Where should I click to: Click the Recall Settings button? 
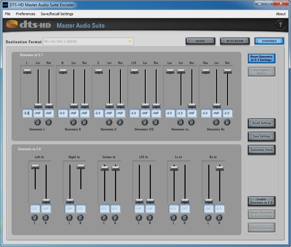click(x=262, y=123)
